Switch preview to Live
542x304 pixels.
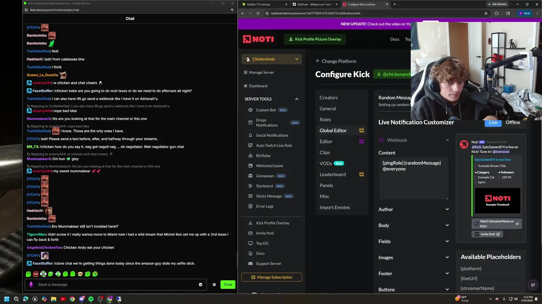[x=493, y=122]
